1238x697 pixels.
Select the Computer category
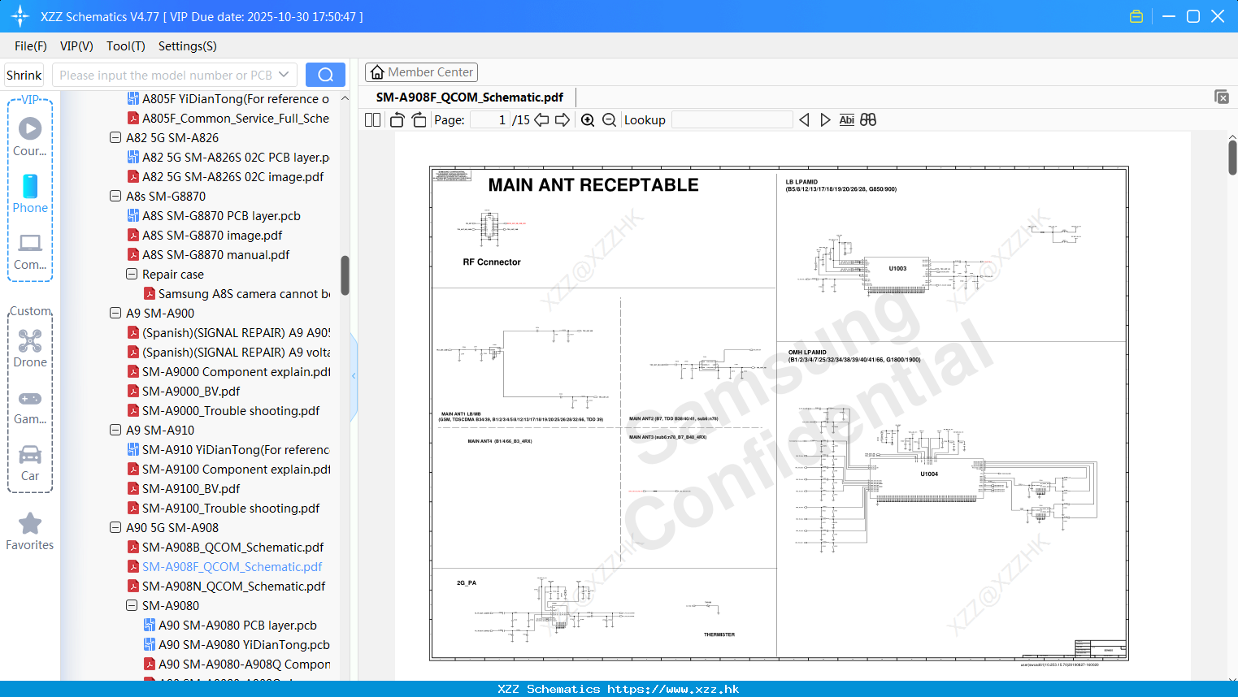[x=30, y=251]
